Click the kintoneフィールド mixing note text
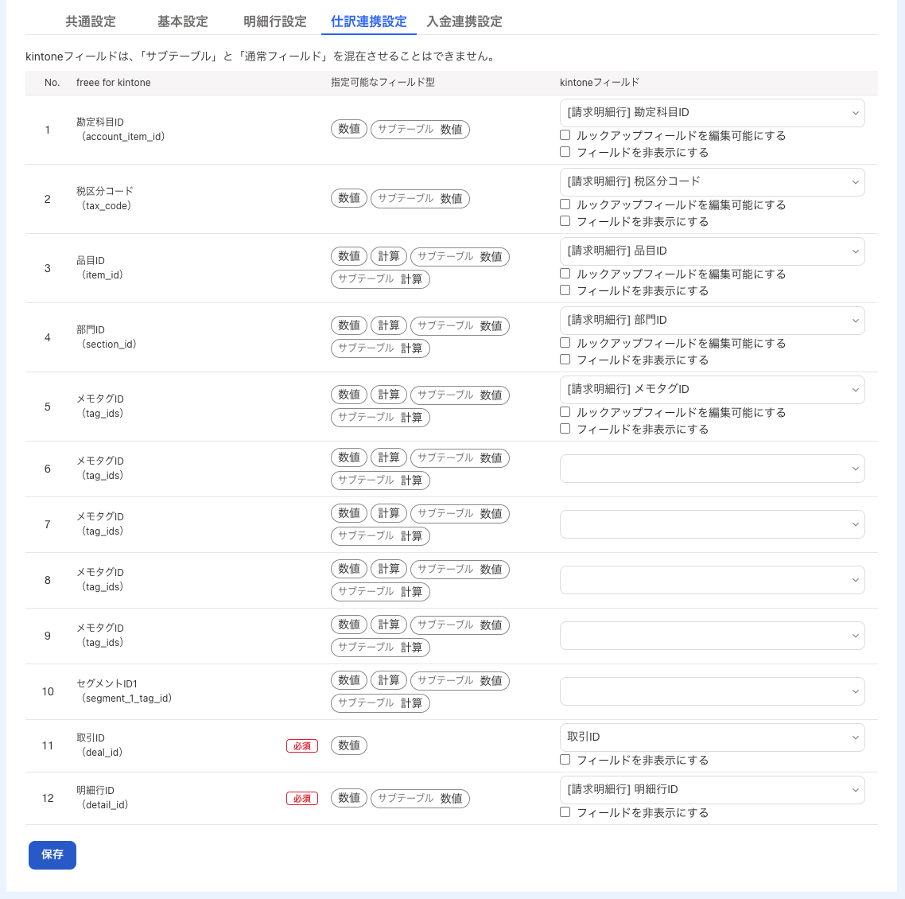This screenshot has width=905, height=899. pyautogui.click(x=262, y=56)
